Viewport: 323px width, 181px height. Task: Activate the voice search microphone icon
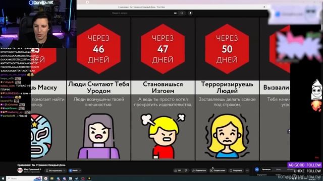tap(190, 13)
